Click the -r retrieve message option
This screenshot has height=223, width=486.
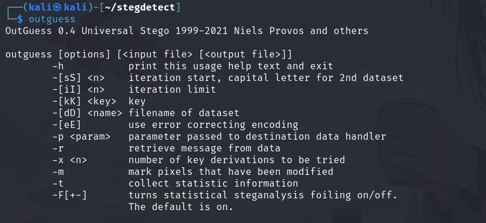58,148
